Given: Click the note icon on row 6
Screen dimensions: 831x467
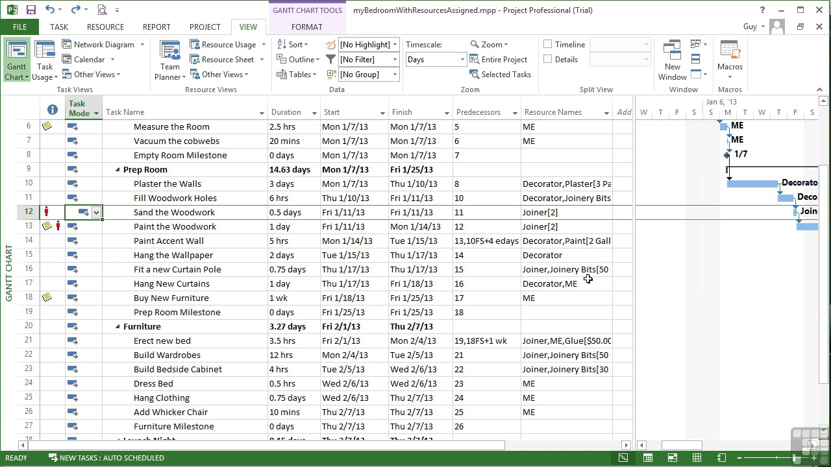Looking at the screenshot, I should (x=47, y=126).
